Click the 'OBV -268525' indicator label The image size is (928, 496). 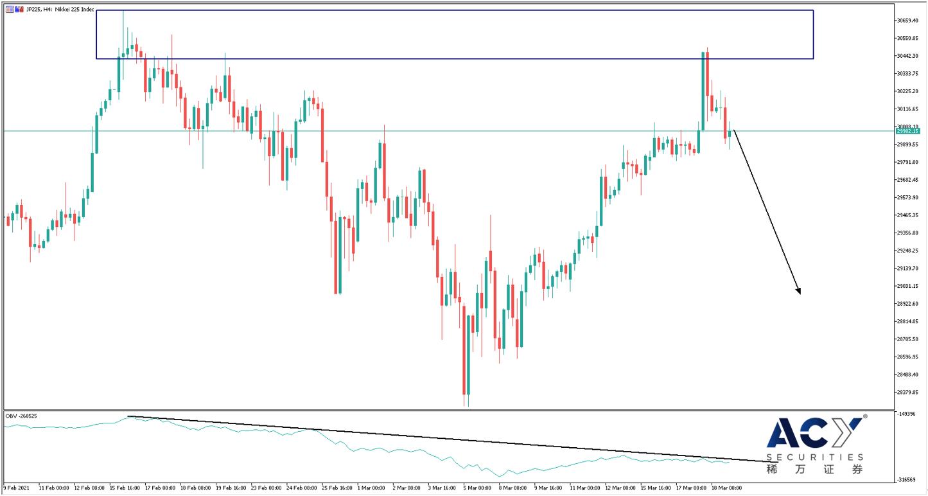click(x=21, y=416)
